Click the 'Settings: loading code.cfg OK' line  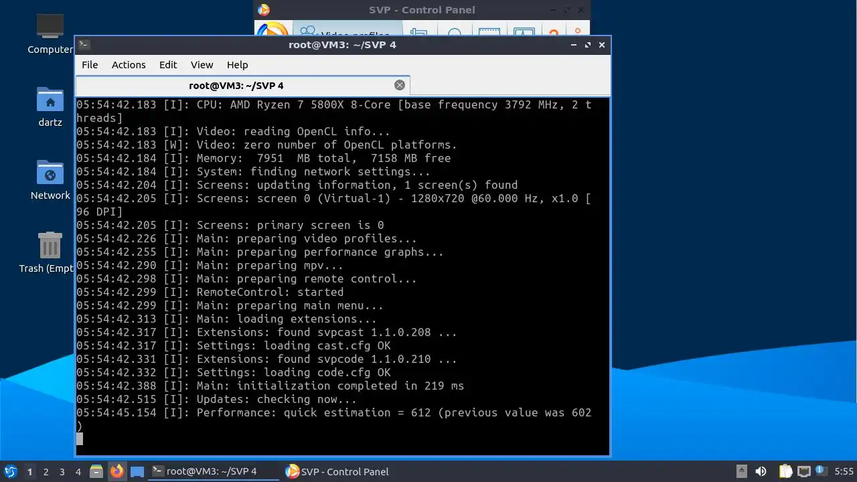pos(233,372)
